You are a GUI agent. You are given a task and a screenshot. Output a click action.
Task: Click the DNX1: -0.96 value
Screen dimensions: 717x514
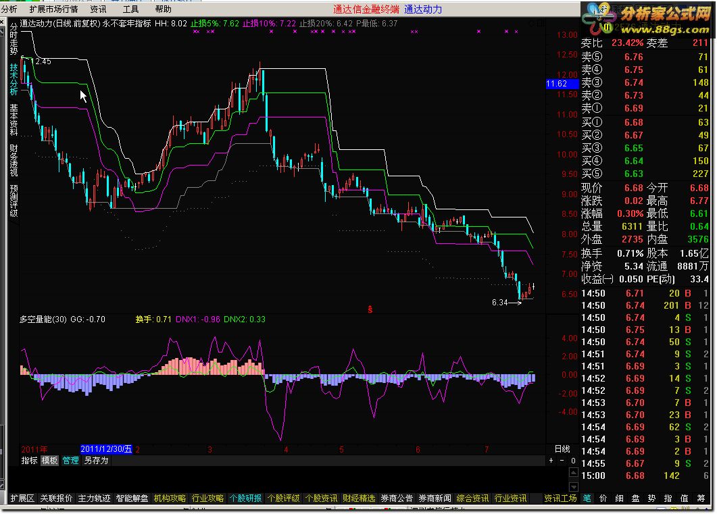[x=197, y=319]
